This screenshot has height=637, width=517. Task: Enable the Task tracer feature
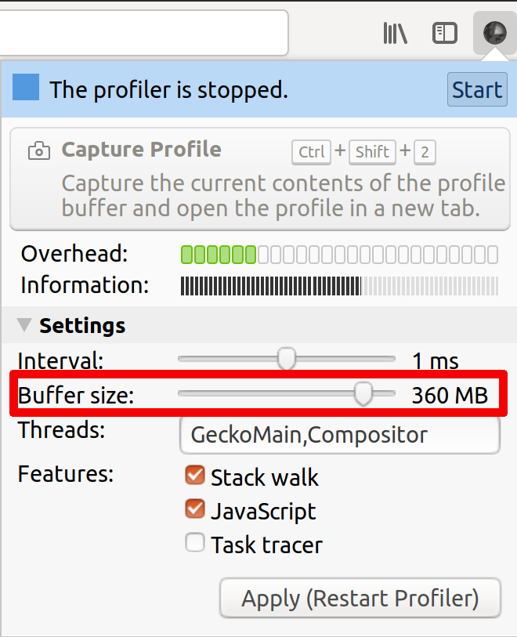(194, 542)
